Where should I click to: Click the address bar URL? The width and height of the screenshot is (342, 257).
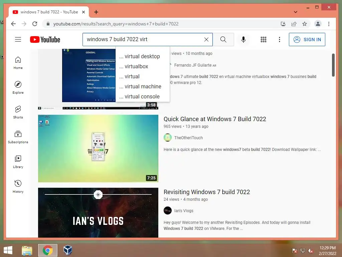[x=116, y=24]
